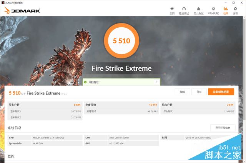The width and height of the screenshot is (246, 163).
Task: Click the 保存 save button
Action: (199, 92)
